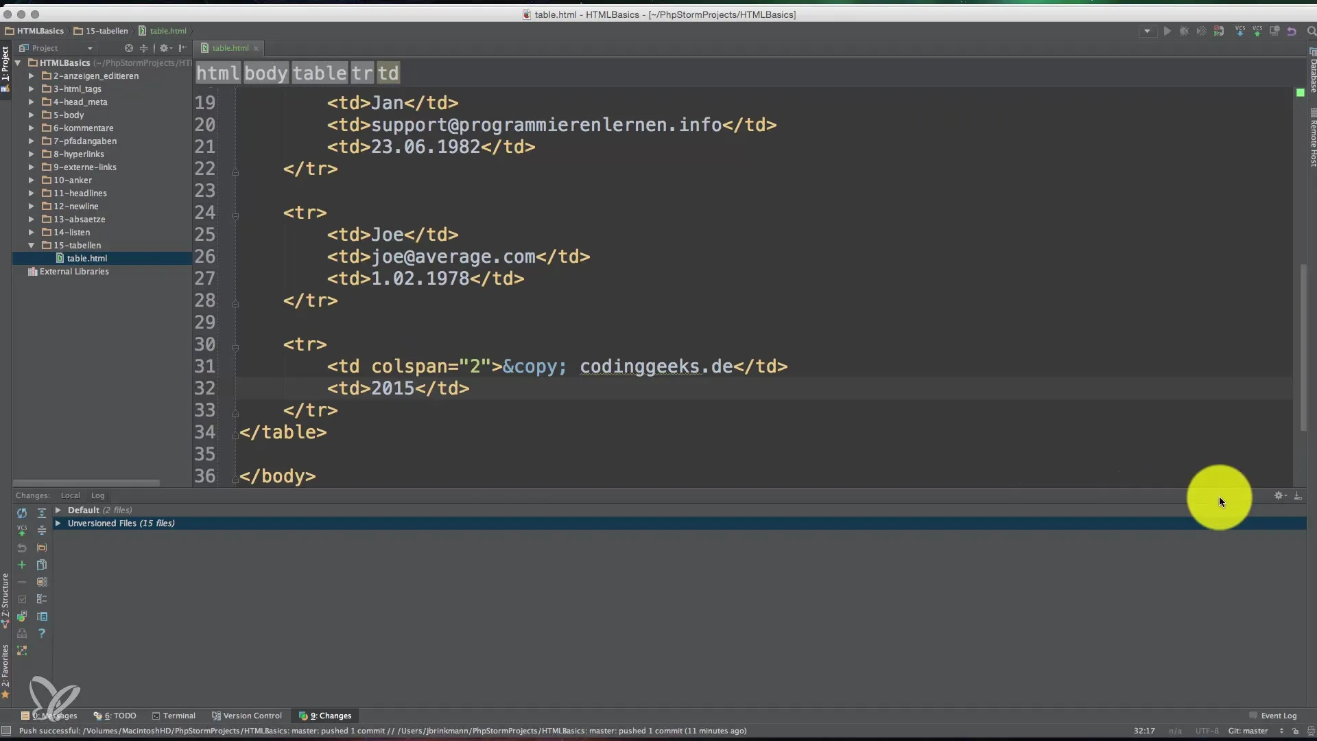Commit changes with top toolbar VCS green arrow
Image resolution: width=1317 pixels, height=741 pixels.
pos(1257,31)
